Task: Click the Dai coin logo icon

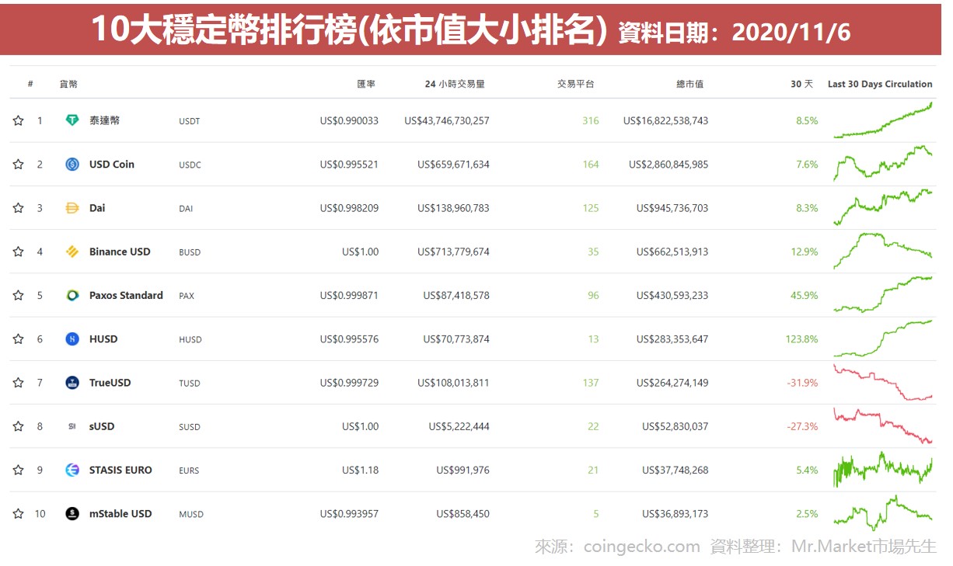Action: point(72,208)
